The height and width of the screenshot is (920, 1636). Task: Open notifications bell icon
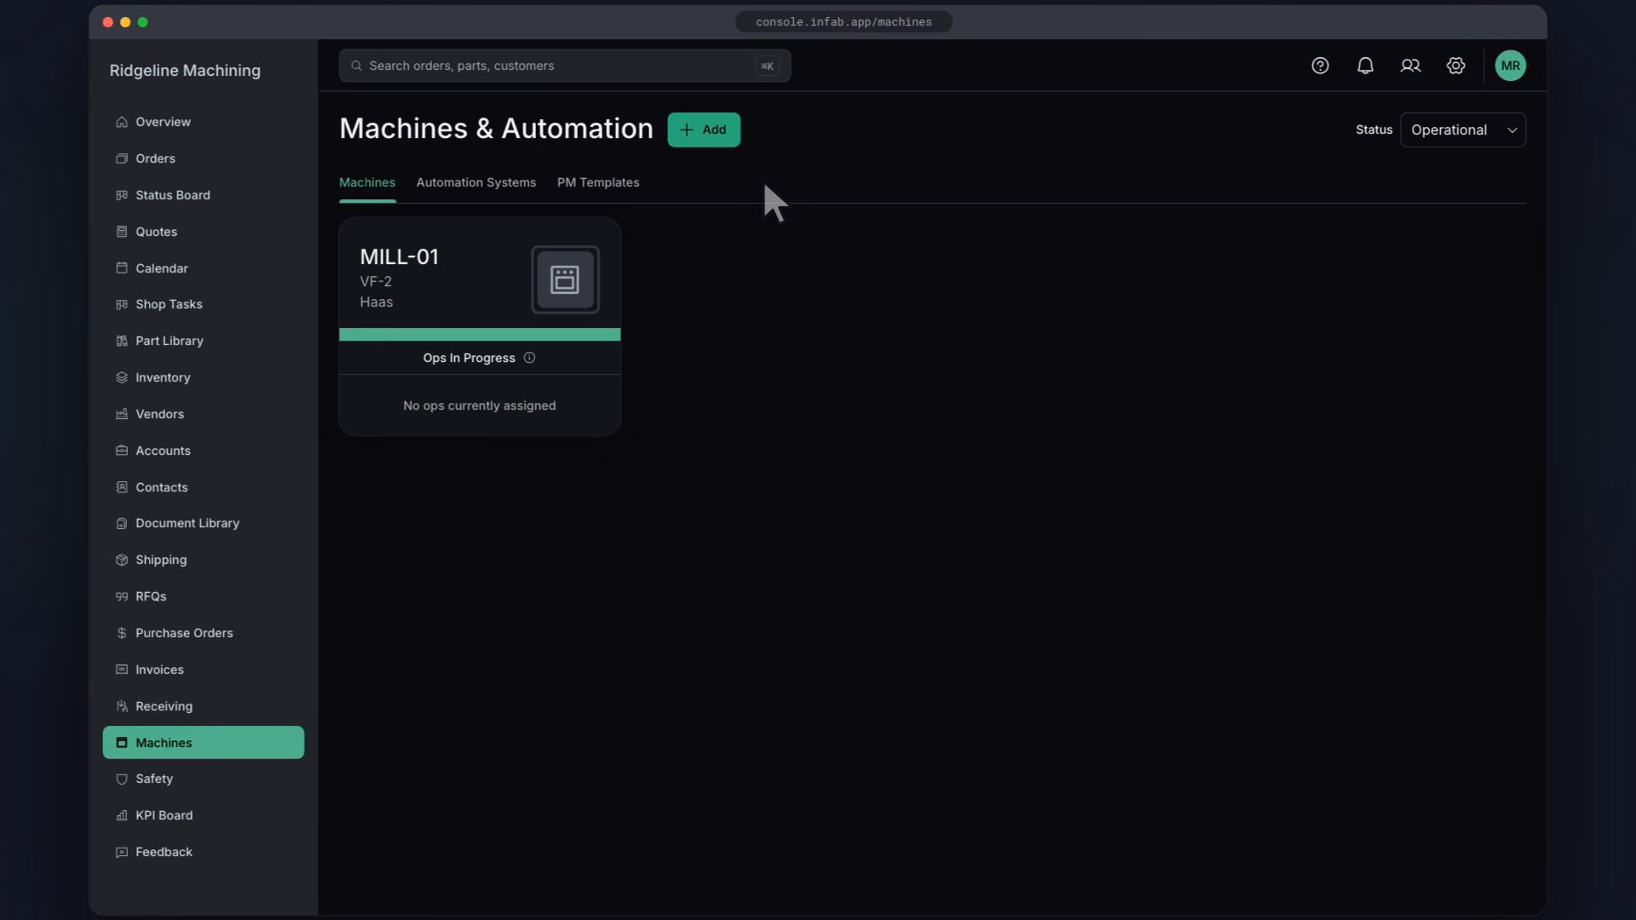click(x=1365, y=66)
